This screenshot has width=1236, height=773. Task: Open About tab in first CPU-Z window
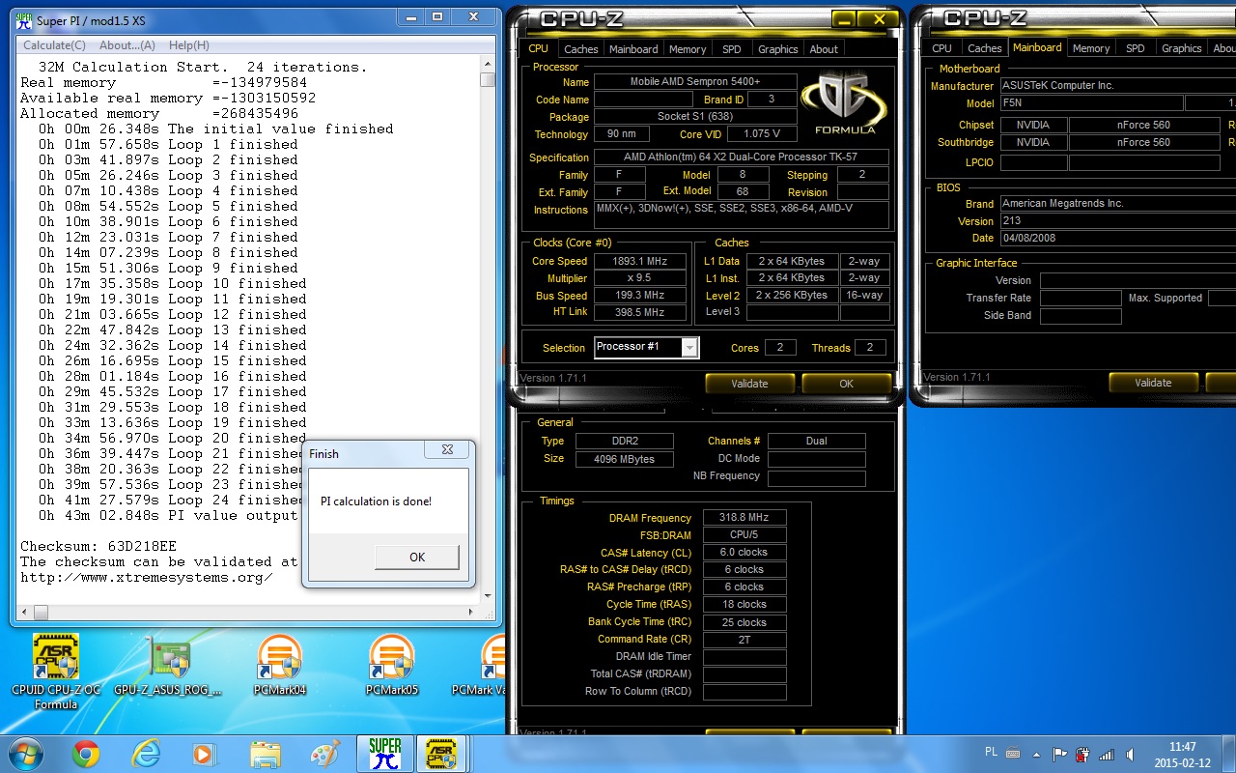824,48
